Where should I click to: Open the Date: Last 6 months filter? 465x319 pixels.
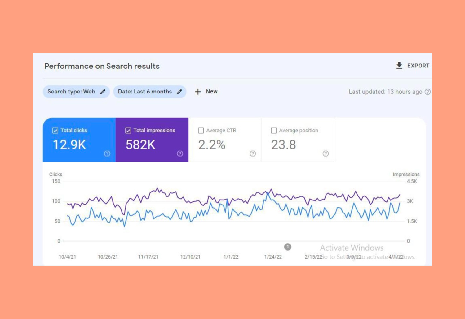click(x=145, y=92)
